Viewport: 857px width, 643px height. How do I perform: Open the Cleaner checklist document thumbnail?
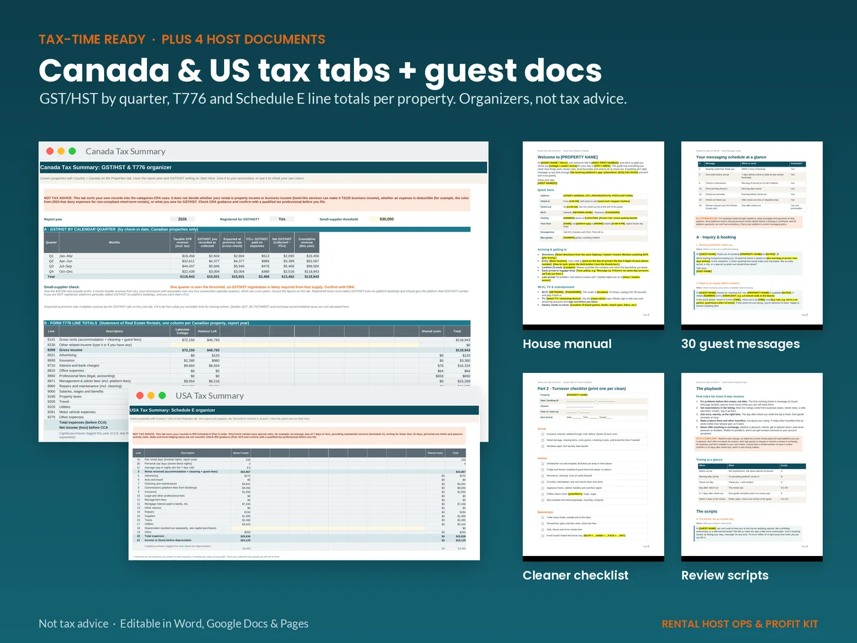(593, 467)
